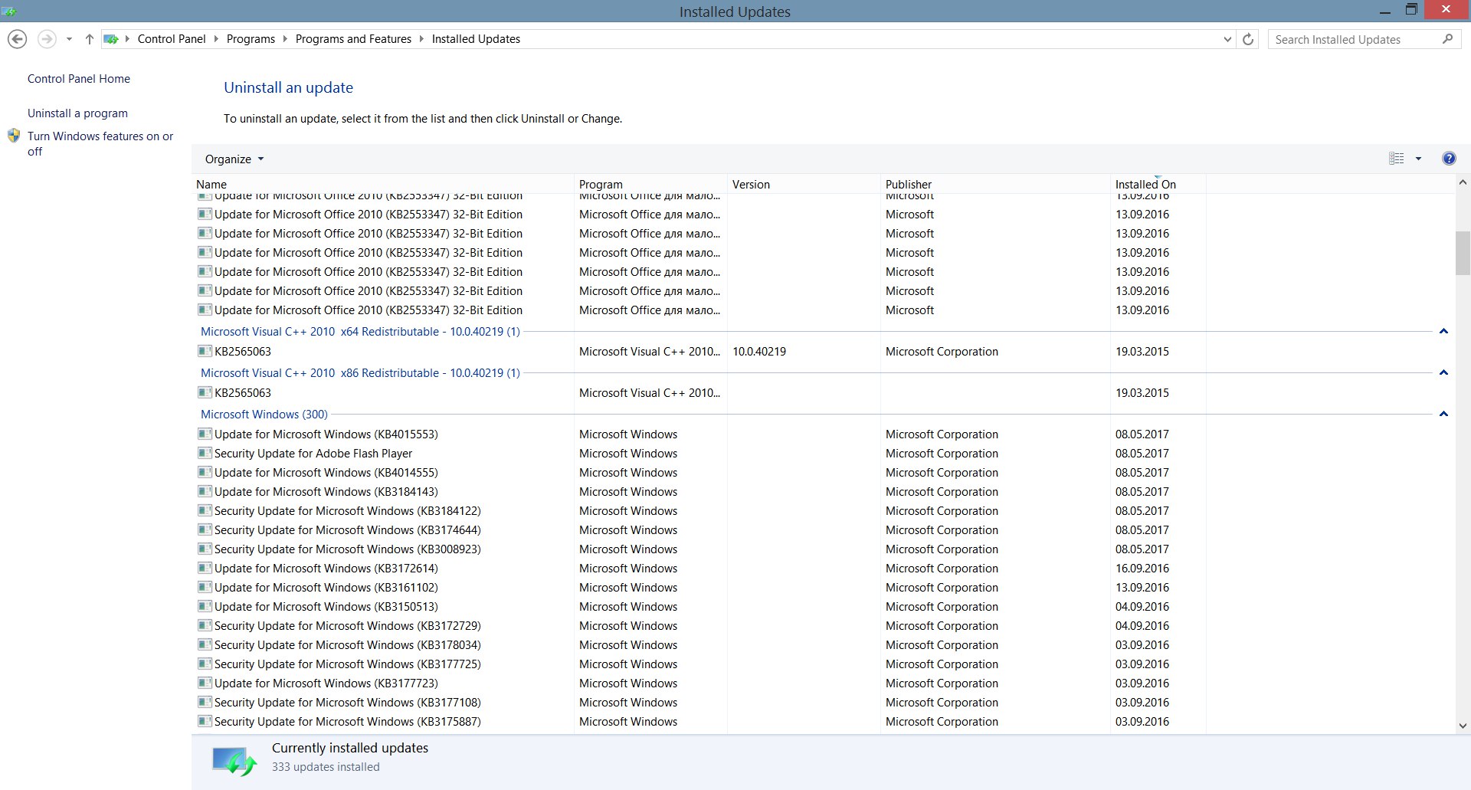
Task: Click the Forward navigation arrow
Action: (x=47, y=39)
